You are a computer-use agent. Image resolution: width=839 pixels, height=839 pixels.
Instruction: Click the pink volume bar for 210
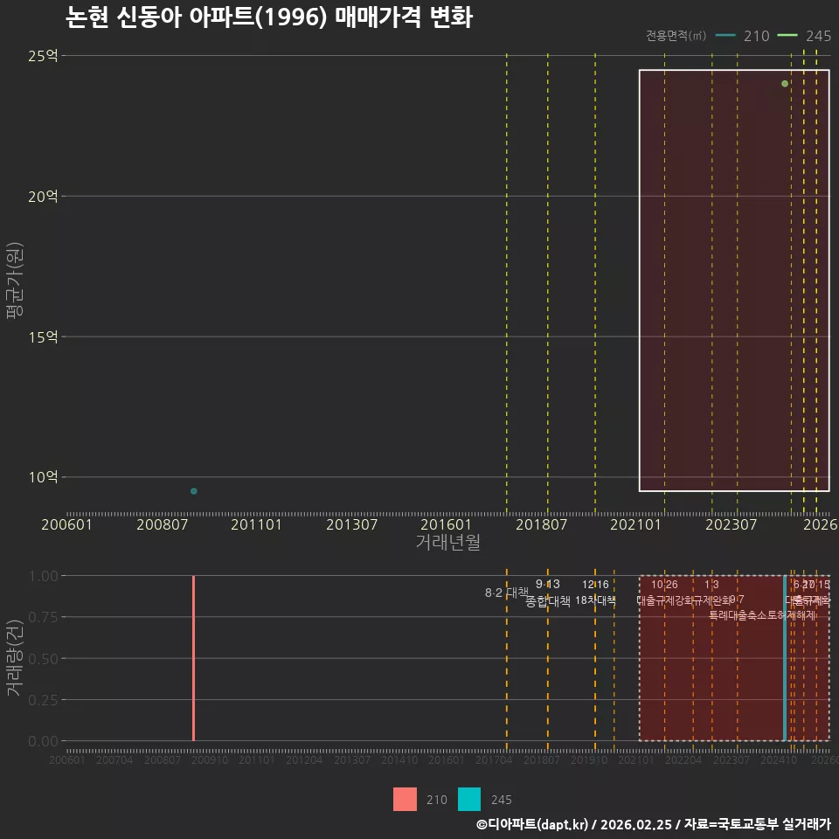pyautogui.click(x=194, y=658)
